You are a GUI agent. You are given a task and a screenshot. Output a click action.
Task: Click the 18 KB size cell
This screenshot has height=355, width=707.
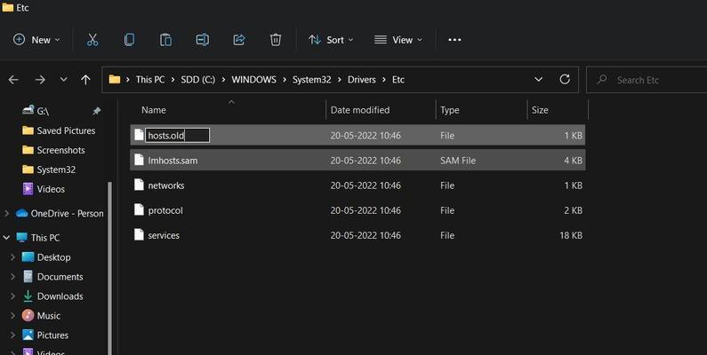pyautogui.click(x=571, y=235)
